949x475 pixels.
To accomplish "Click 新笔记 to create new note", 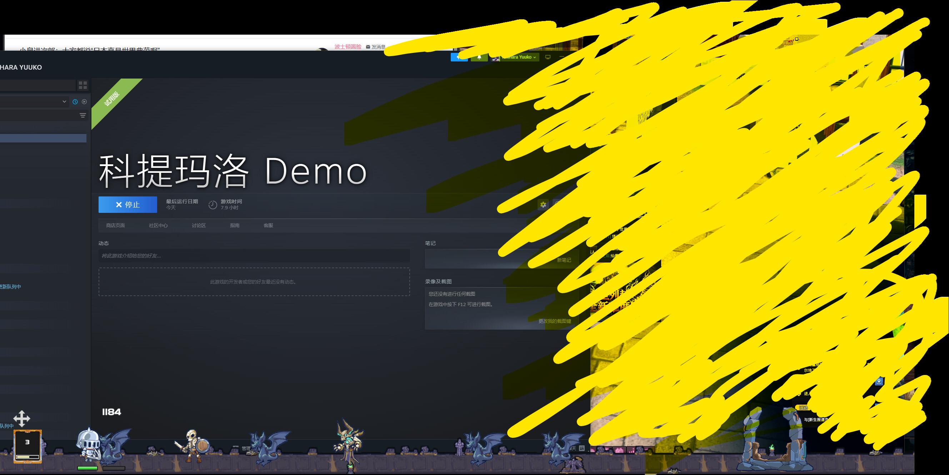I will click(564, 260).
